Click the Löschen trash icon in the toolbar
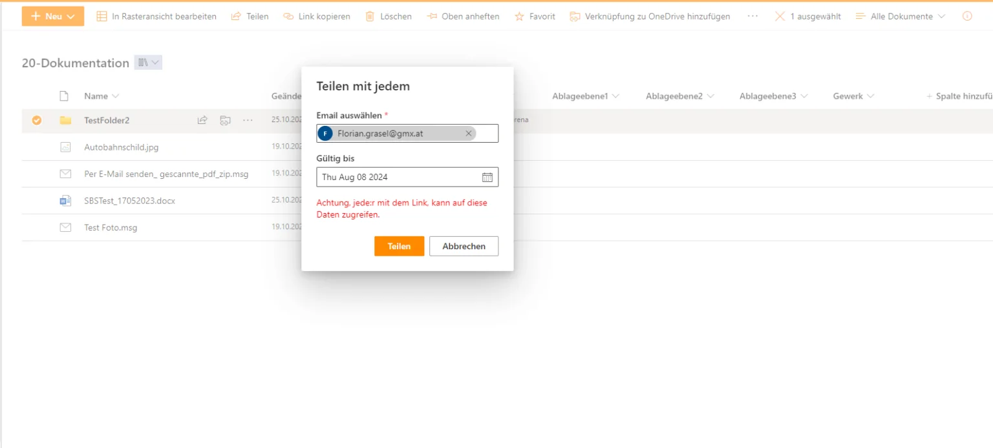 [369, 16]
